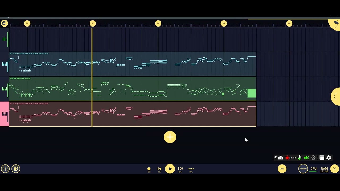Toggle the recorder microphone icon
340x191 pixels.
click(300, 158)
